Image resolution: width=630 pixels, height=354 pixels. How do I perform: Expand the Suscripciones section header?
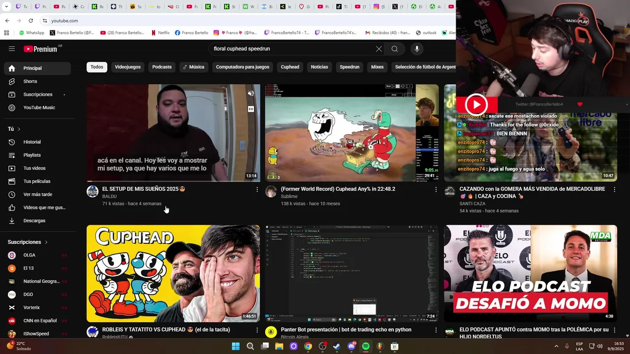28,242
